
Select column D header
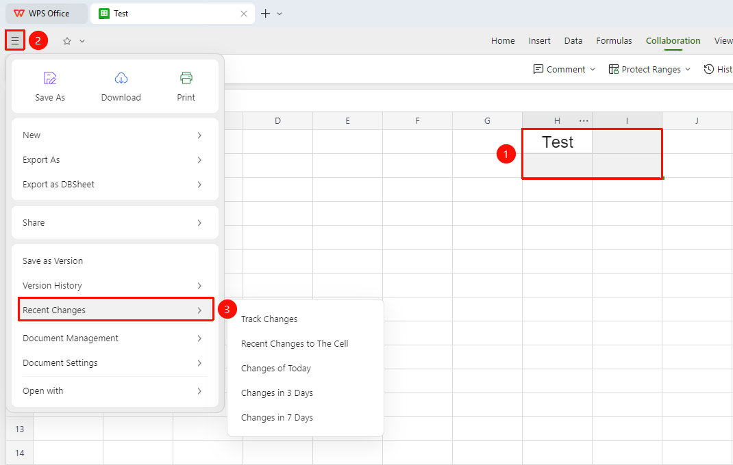click(277, 121)
